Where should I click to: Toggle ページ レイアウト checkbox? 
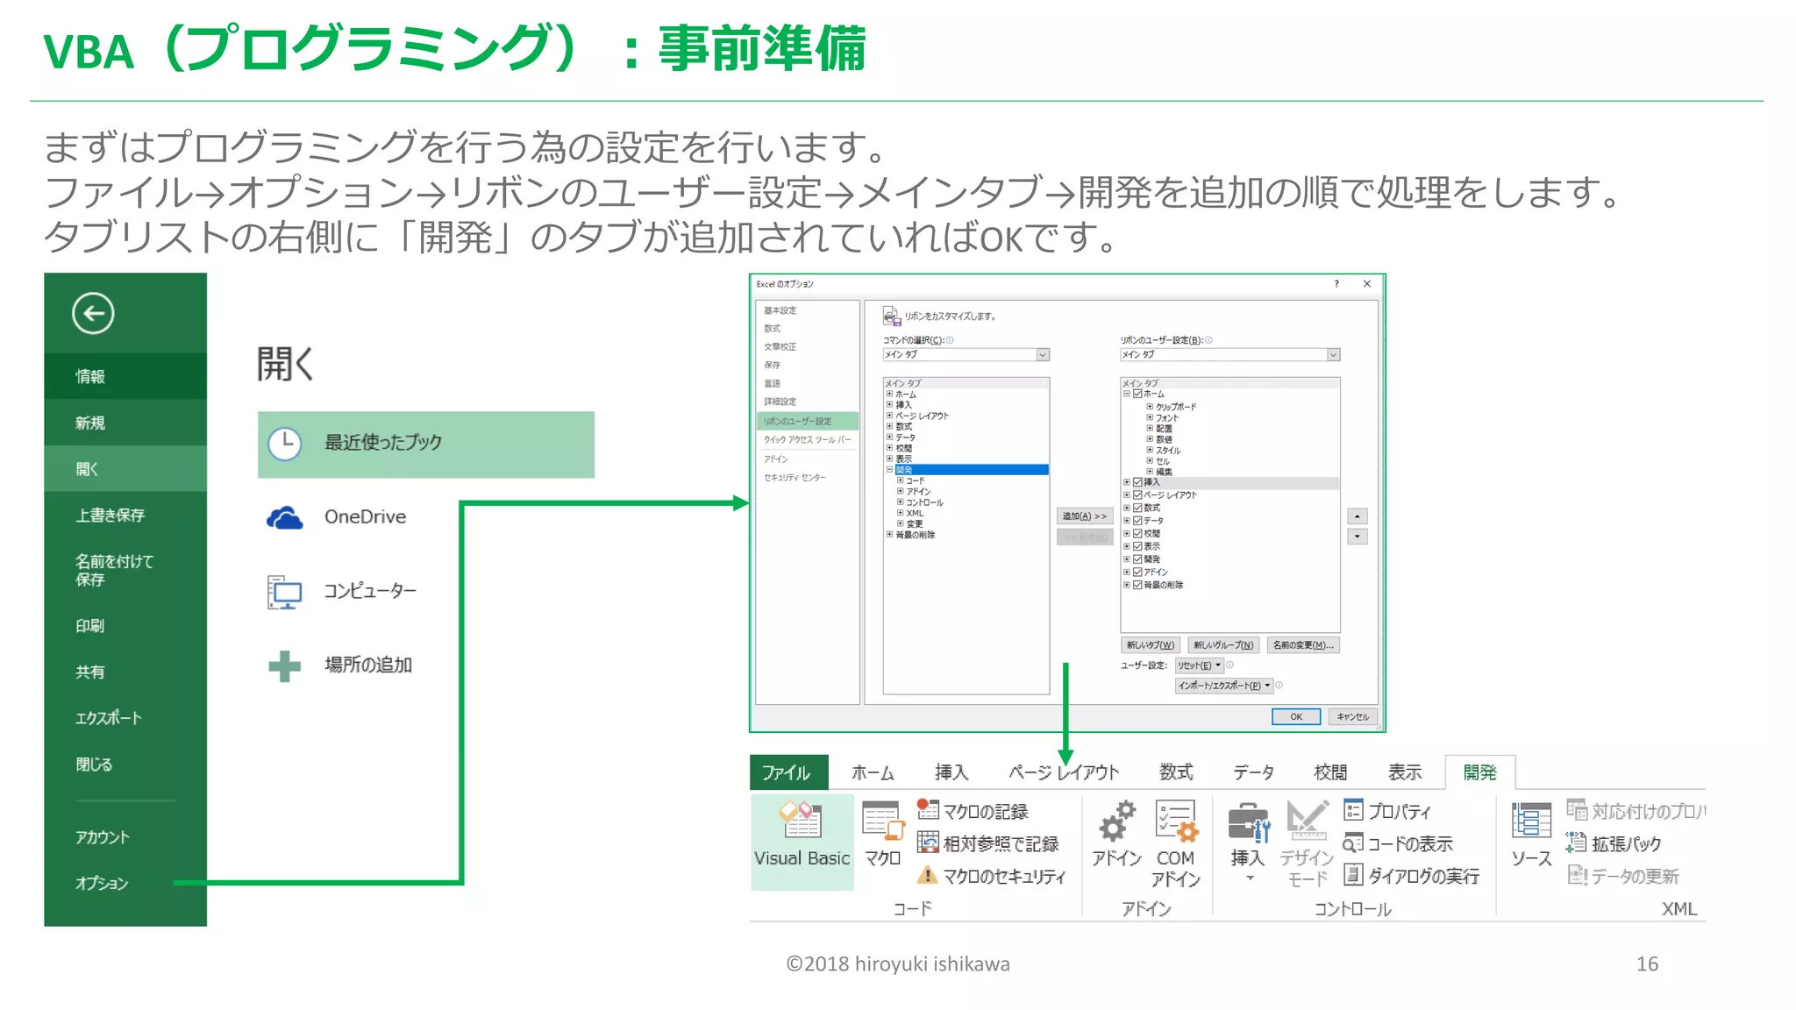1137,495
